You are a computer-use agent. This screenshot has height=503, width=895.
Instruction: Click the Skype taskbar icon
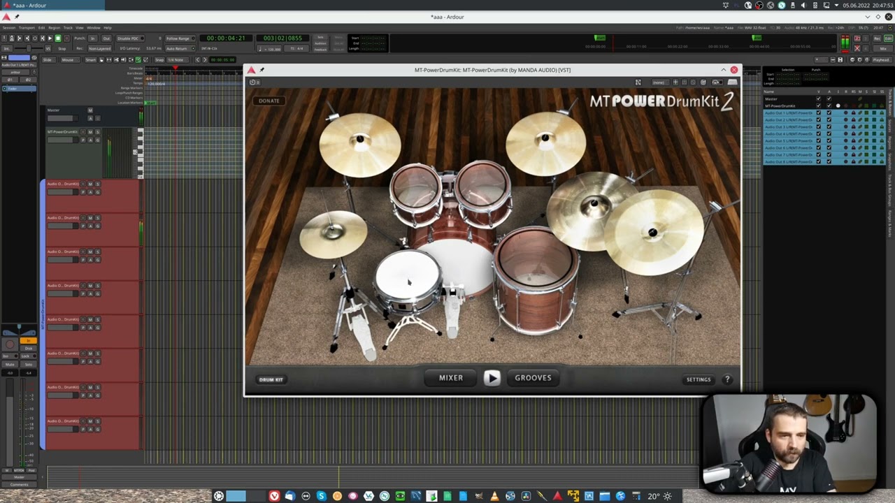(321, 496)
